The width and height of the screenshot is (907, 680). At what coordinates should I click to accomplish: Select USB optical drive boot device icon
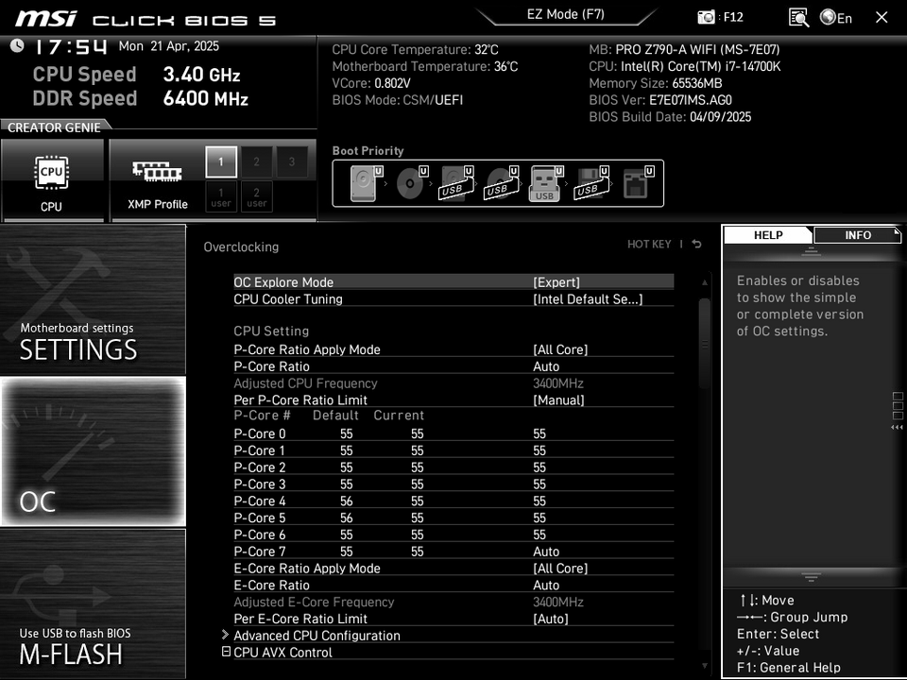point(502,183)
